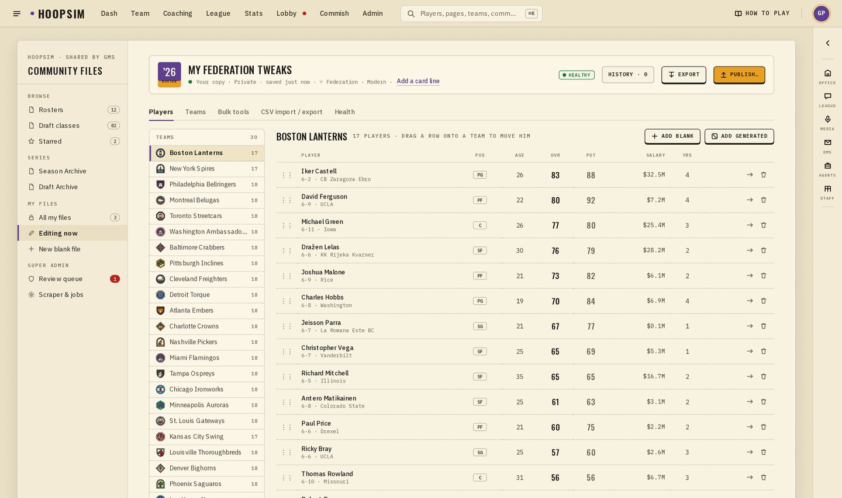Click the Export button
The height and width of the screenshot is (498, 842).
coord(684,75)
